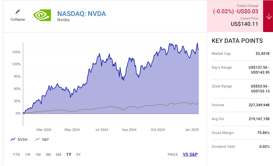This screenshot has height=166, width=273.
Task: Click the Volume label
Action: pyautogui.click(x=218, y=105)
